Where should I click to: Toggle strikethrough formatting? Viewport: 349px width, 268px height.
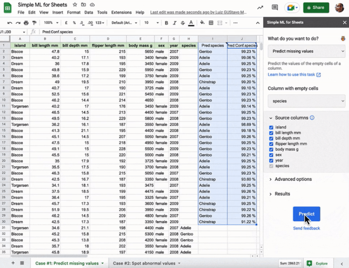point(183,23)
